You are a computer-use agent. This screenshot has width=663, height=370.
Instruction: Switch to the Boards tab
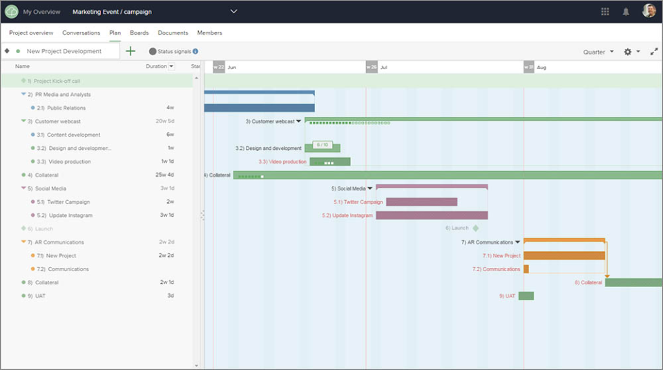pyautogui.click(x=139, y=32)
